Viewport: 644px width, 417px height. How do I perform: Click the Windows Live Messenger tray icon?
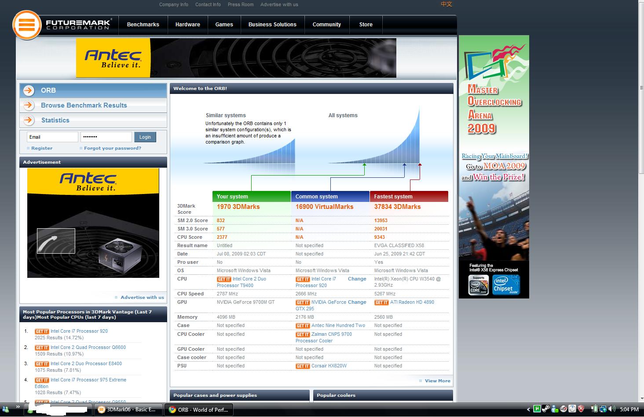tap(555, 409)
